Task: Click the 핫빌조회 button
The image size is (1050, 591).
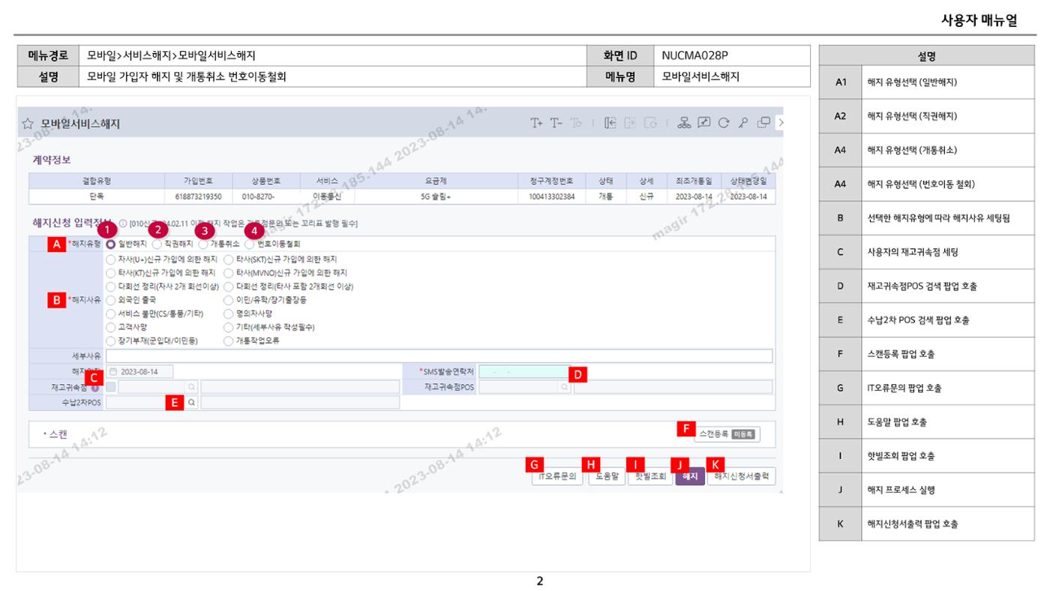Action: pos(650,476)
